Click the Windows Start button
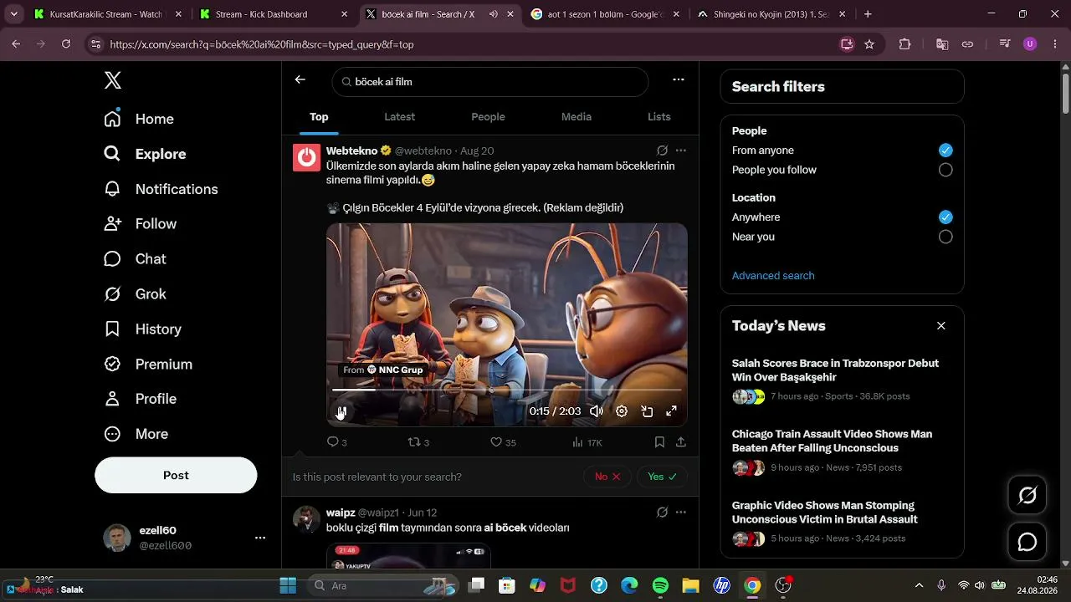The width and height of the screenshot is (1071, 602). click(x=288, y=586)
